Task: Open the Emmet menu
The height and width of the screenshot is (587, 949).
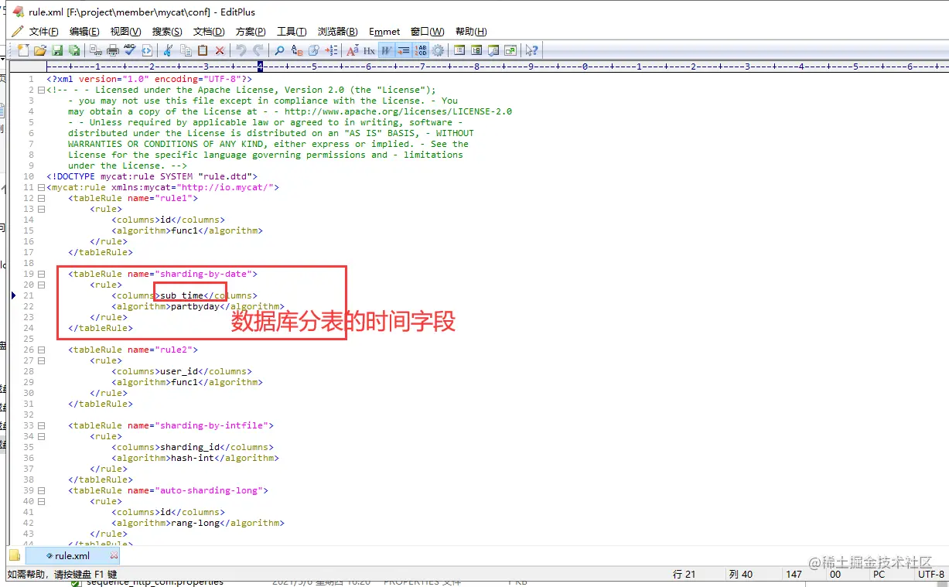Action: point(384,32)
